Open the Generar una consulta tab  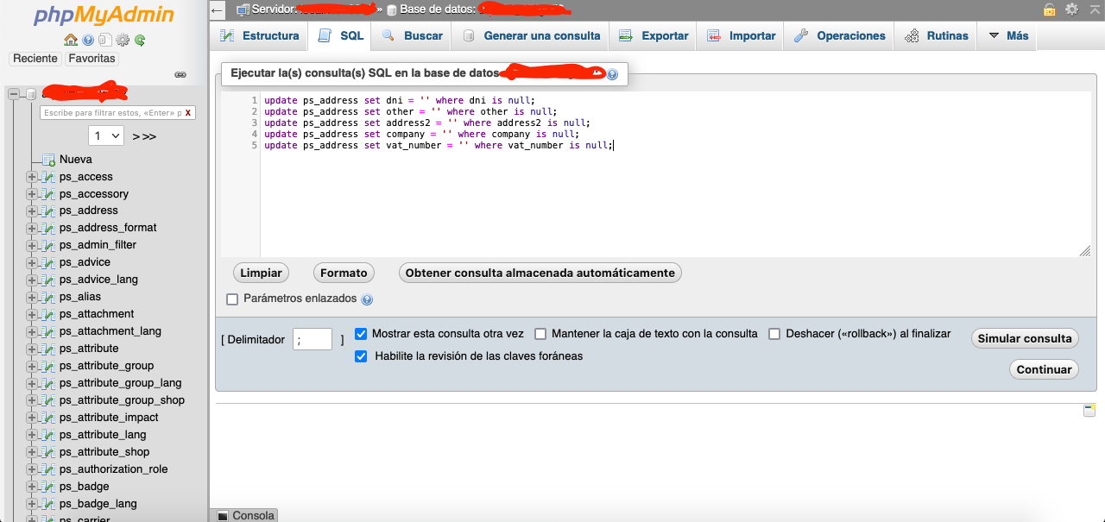click(x=531, y=36)
